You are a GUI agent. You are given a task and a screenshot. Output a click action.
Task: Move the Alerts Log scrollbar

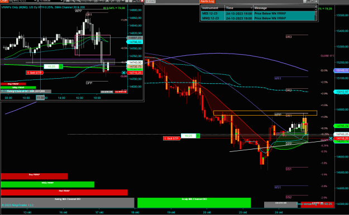(x=315, y=13)
